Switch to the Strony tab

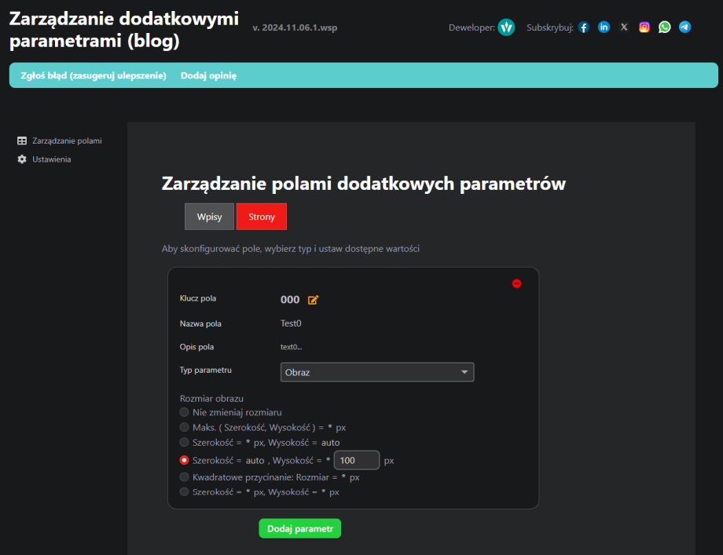coord(262,217)
